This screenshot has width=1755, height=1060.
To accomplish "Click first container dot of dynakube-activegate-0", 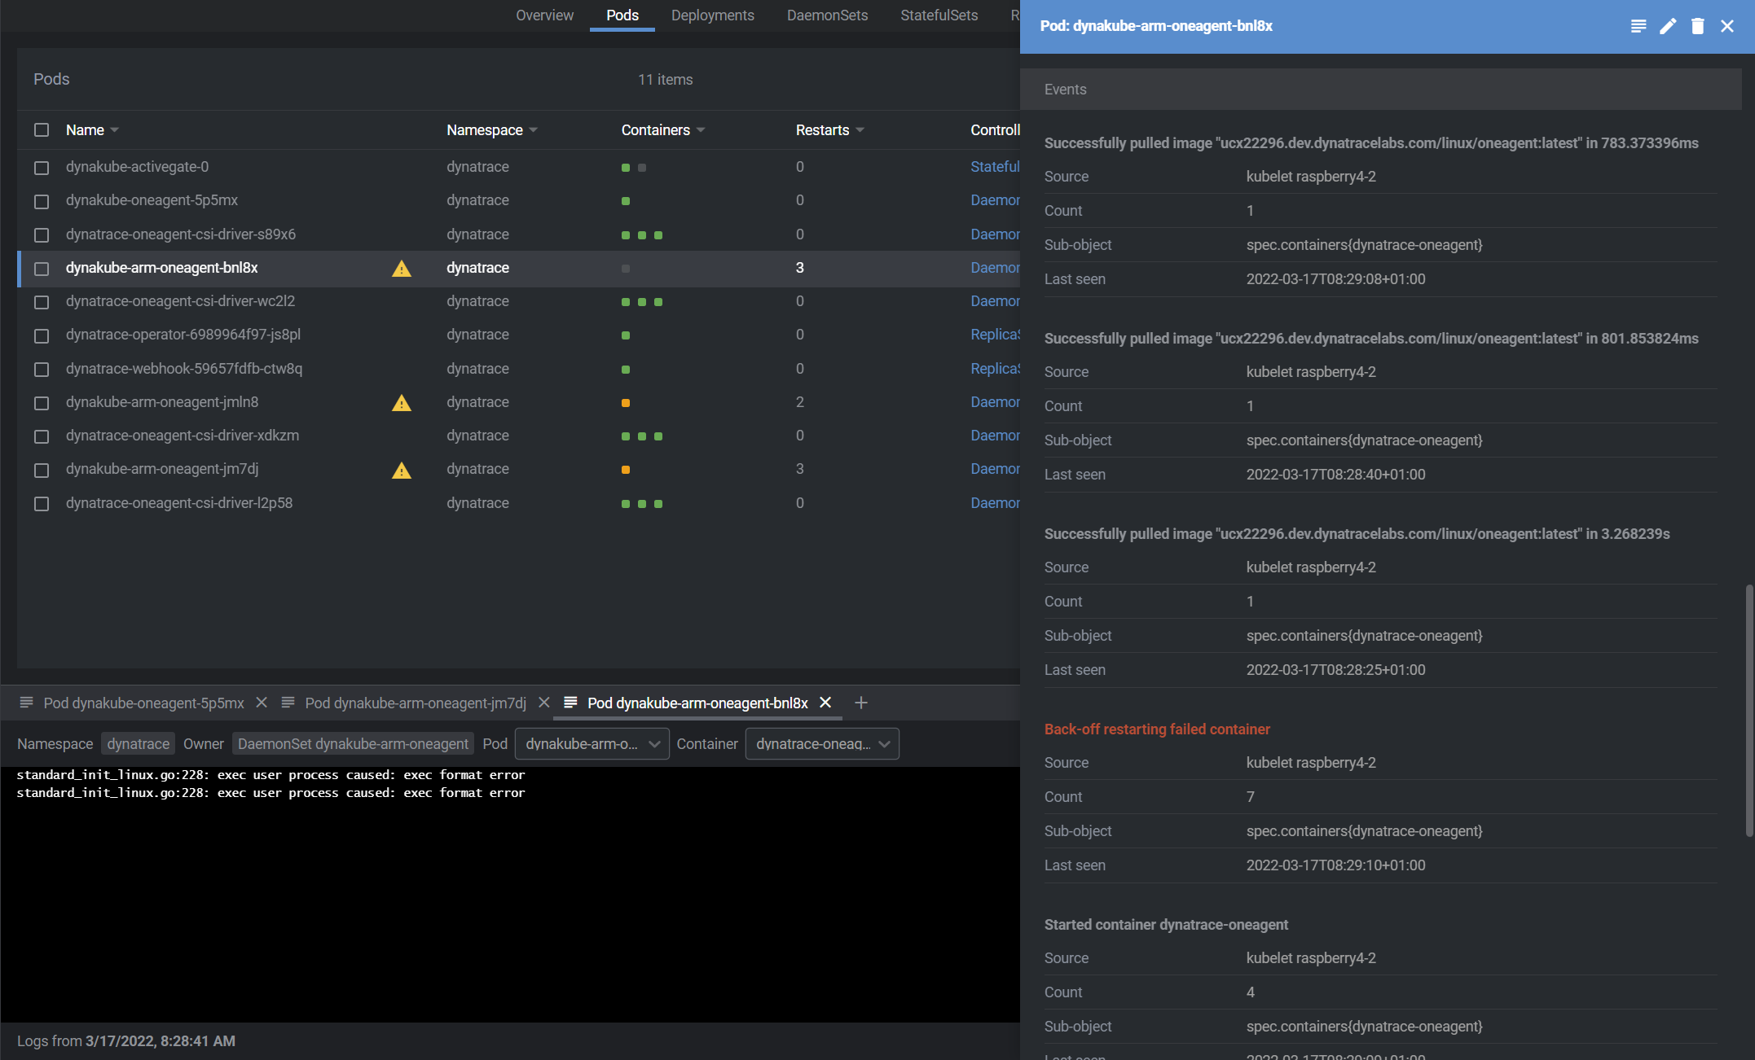I will point(626,167).
